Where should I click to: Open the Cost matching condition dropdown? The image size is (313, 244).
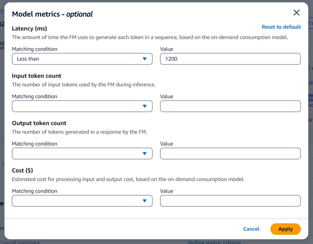82,201
